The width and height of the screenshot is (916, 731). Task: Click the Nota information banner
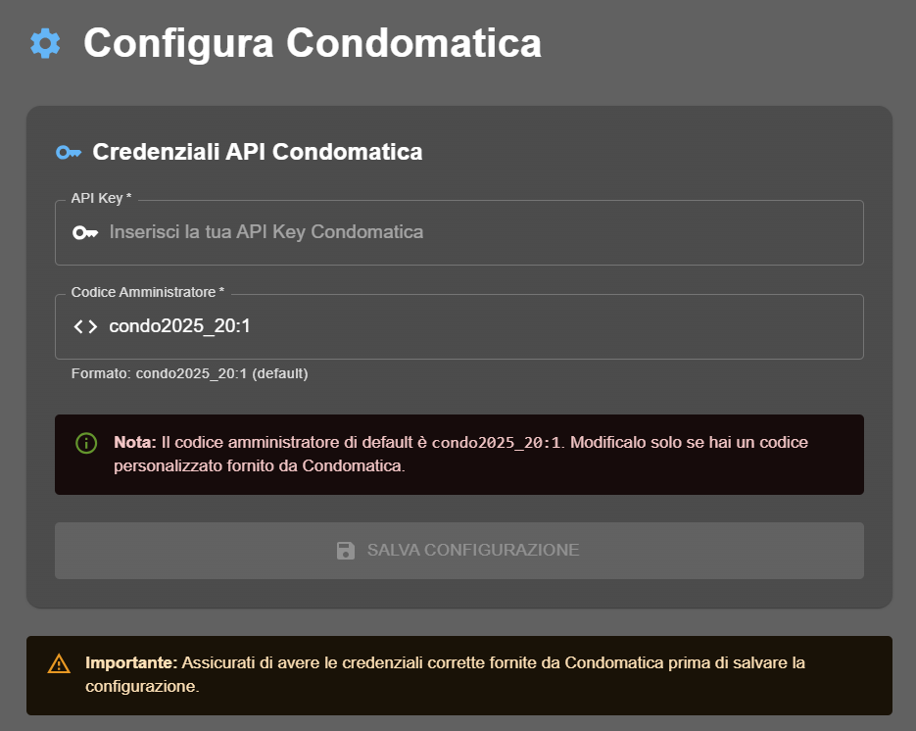point(458,454)
